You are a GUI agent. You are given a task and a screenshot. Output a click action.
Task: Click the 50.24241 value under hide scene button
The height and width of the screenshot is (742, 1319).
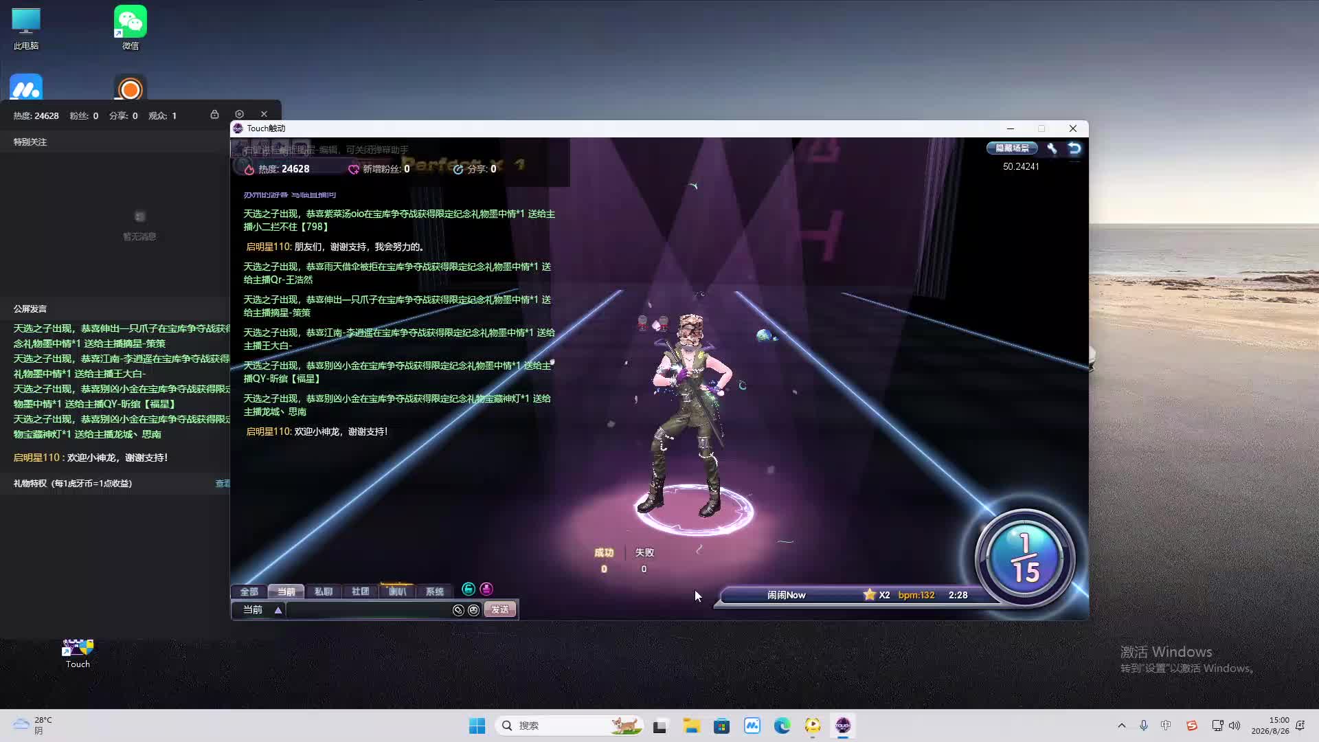pyautogui.click(x=1021, y=167)
